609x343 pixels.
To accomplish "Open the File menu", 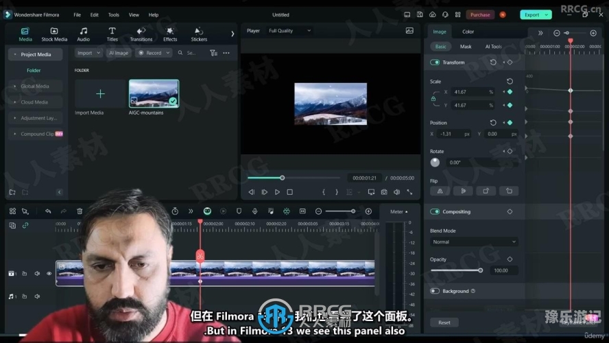I will (77, 15).
